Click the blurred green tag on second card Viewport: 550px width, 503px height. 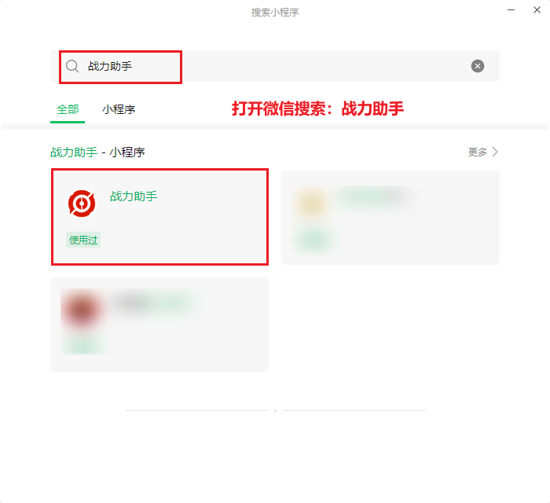[x=313, y=240]
